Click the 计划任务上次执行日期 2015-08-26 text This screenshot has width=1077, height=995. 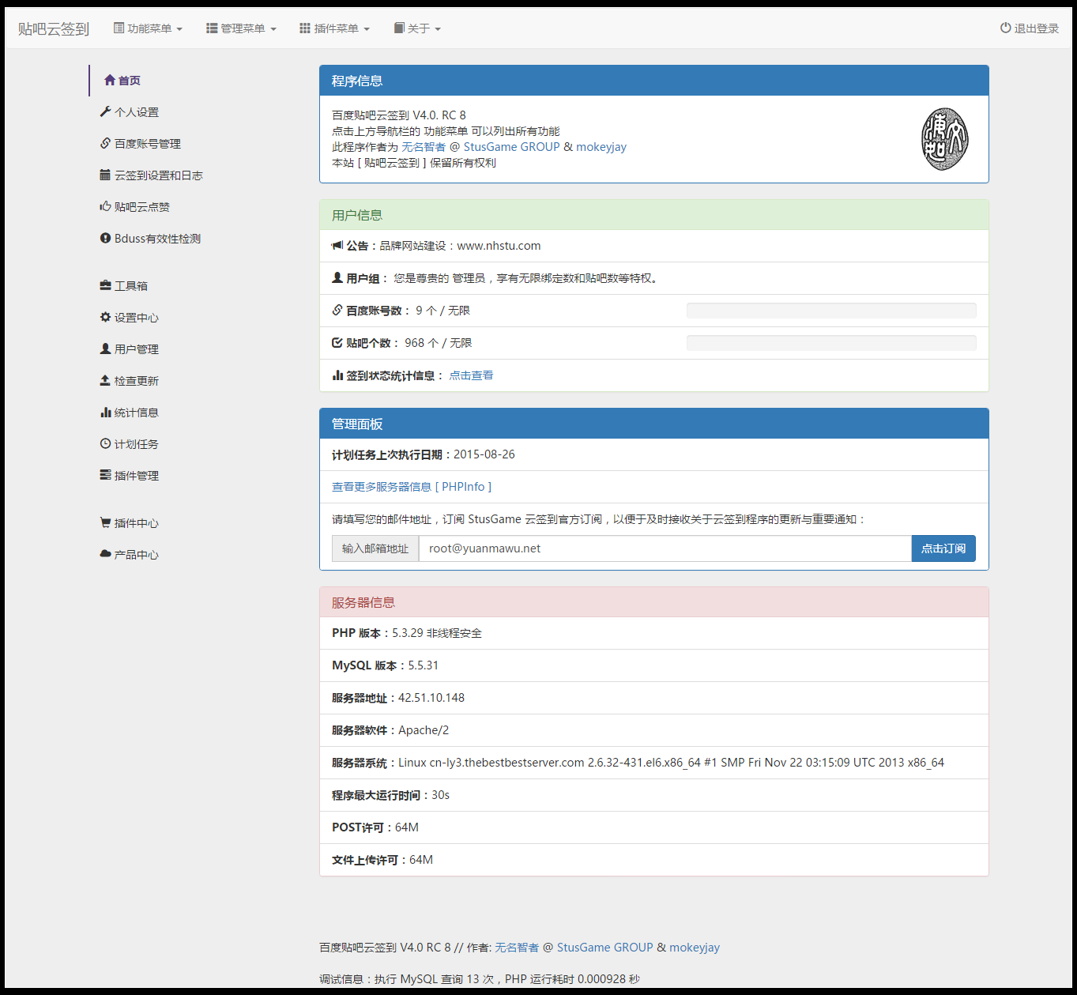(x=424, y=454)
